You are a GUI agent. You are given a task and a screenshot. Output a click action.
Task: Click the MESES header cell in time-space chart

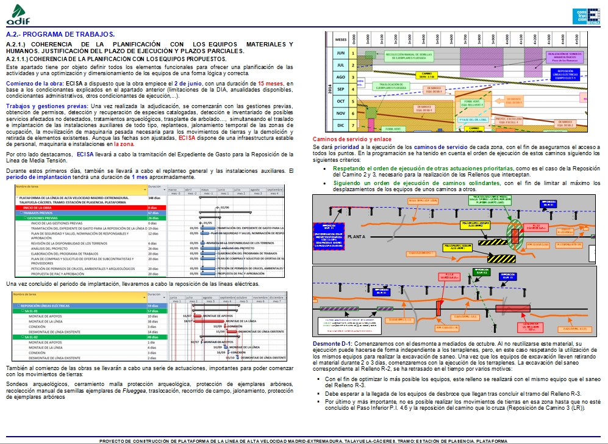341,40
